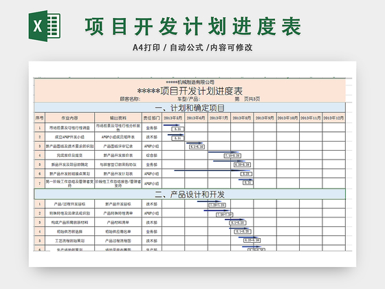The width and height of the screenshot is (385, 289).
Task: Select the cell 新产品开发报价表
Action: [x=118, y=156]
